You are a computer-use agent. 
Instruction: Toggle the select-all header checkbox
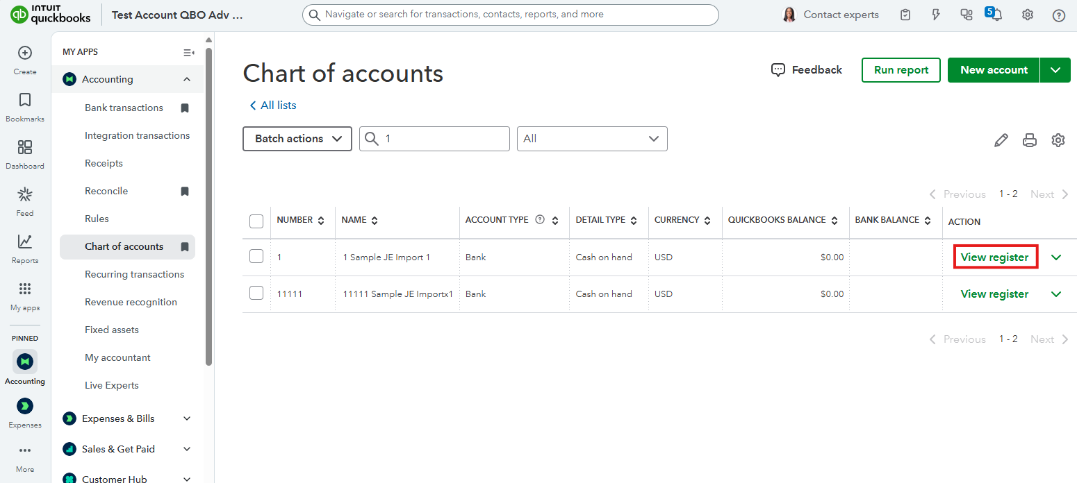point(256,221)
